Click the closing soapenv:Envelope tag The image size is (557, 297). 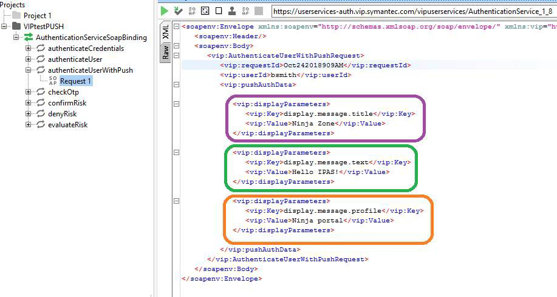(x=222, y=279)
